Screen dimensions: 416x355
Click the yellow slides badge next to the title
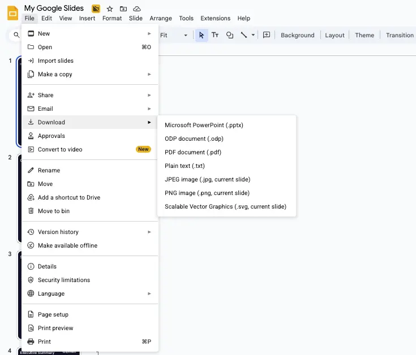pyautogui.click(x=96, y=8)
